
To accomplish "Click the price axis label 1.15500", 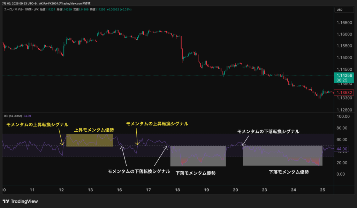I will coord(344,46).
